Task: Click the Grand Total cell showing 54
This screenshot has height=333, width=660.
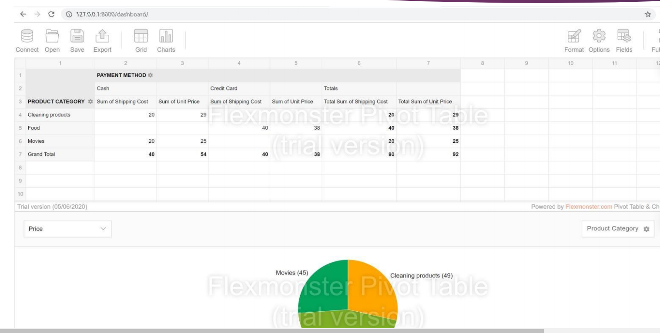Action: pos(183,155)
